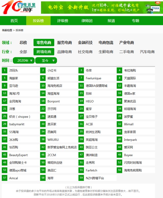Click Interpark entry

tap(136, 140)
